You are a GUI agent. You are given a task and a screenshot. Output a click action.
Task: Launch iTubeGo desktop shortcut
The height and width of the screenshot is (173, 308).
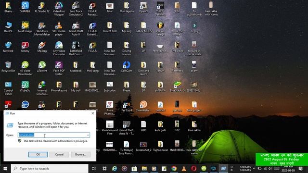point(25,86)
